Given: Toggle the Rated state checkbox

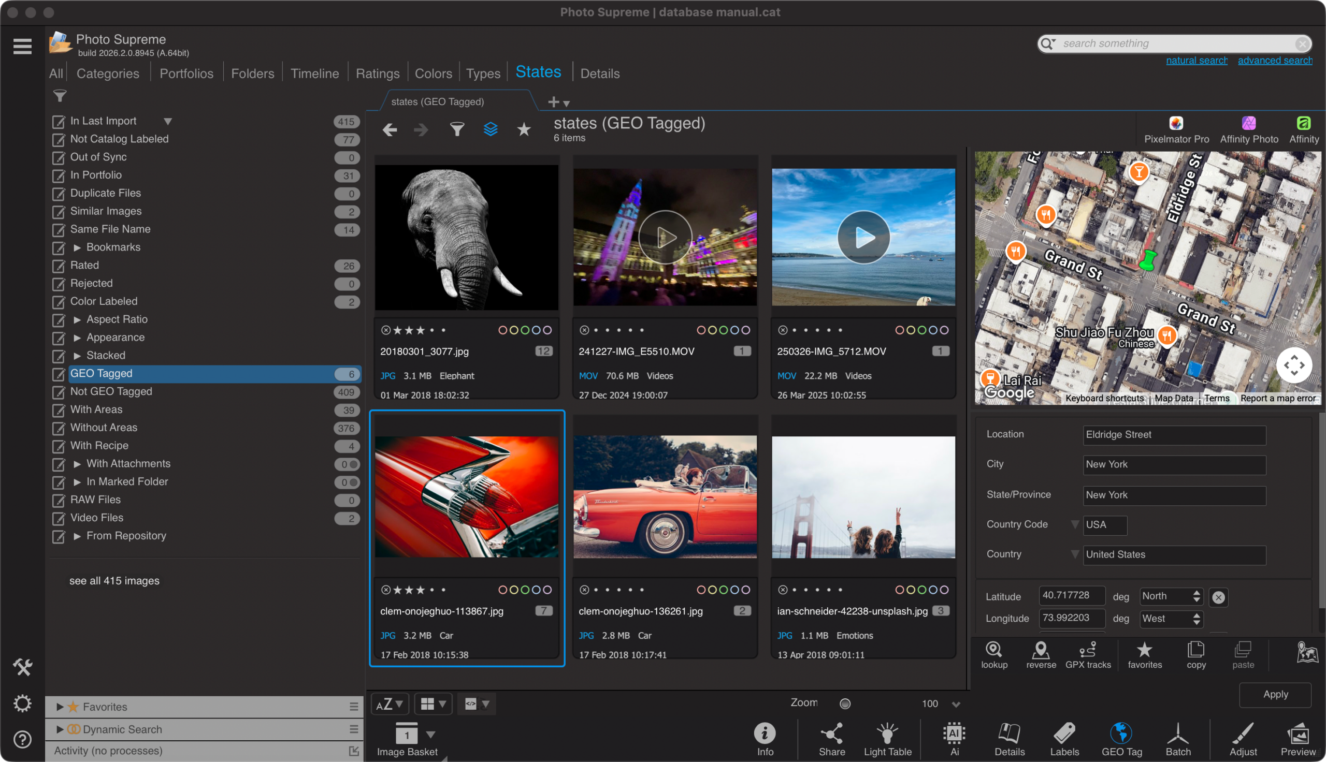Looking at the screenshot, I should coord(59,266).
